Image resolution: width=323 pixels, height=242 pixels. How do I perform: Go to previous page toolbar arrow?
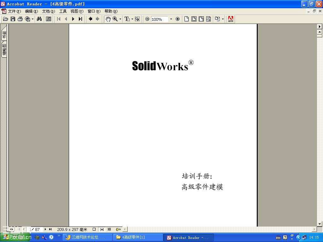(x=66, y=19)
